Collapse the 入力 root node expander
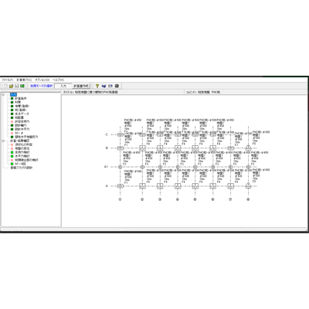 (3, 95)
